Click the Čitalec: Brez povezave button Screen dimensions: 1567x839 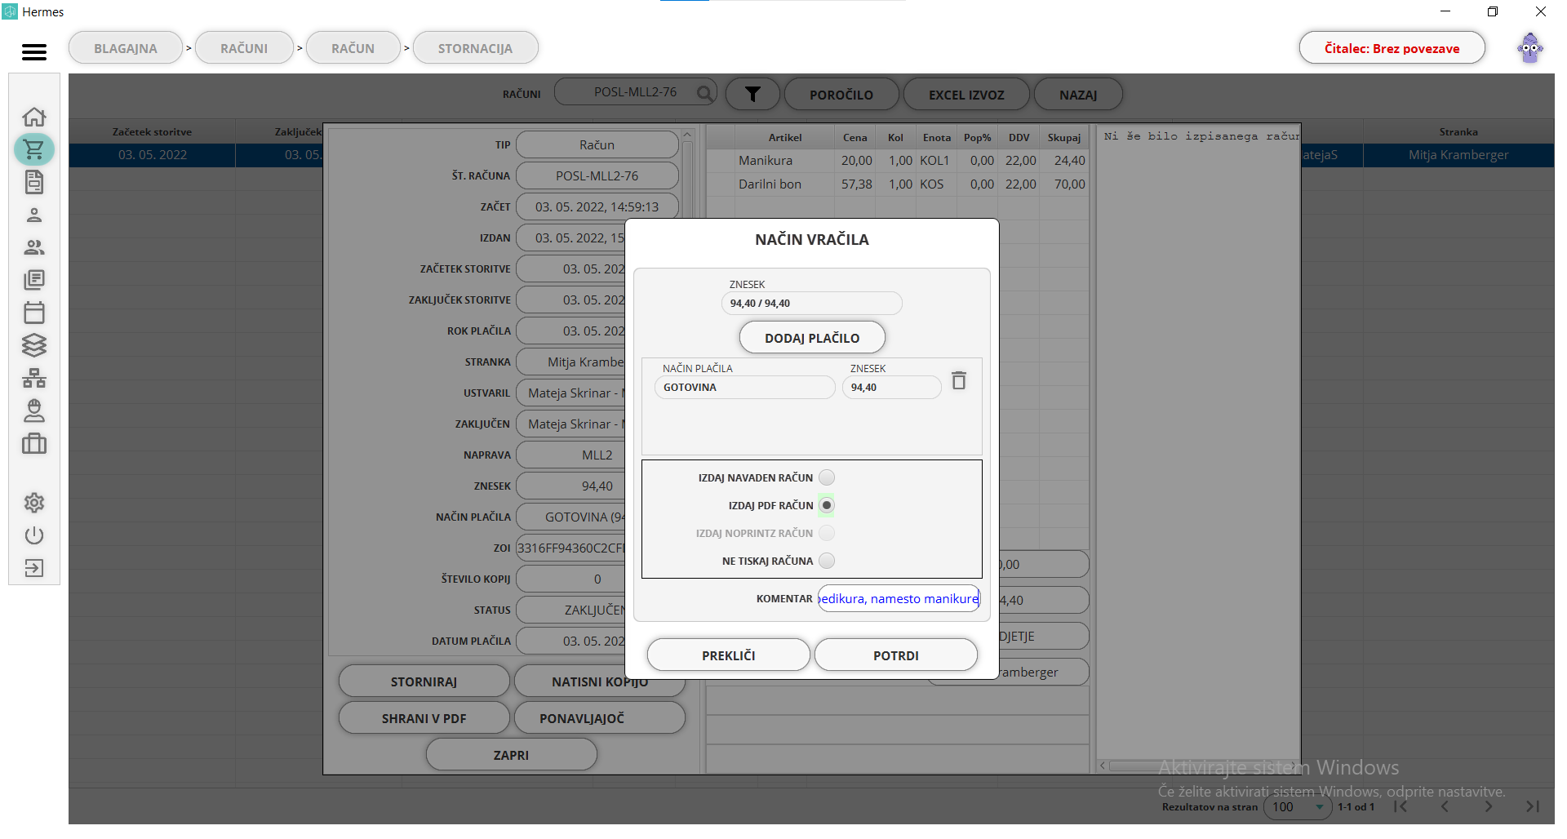point(1392,48)
